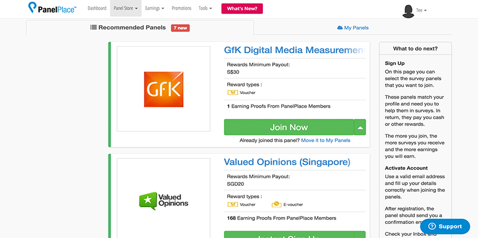The width and height of the screenshot is (478, 238).
Task: Expand the arrow beside Join Now
Action: [360, 127]
